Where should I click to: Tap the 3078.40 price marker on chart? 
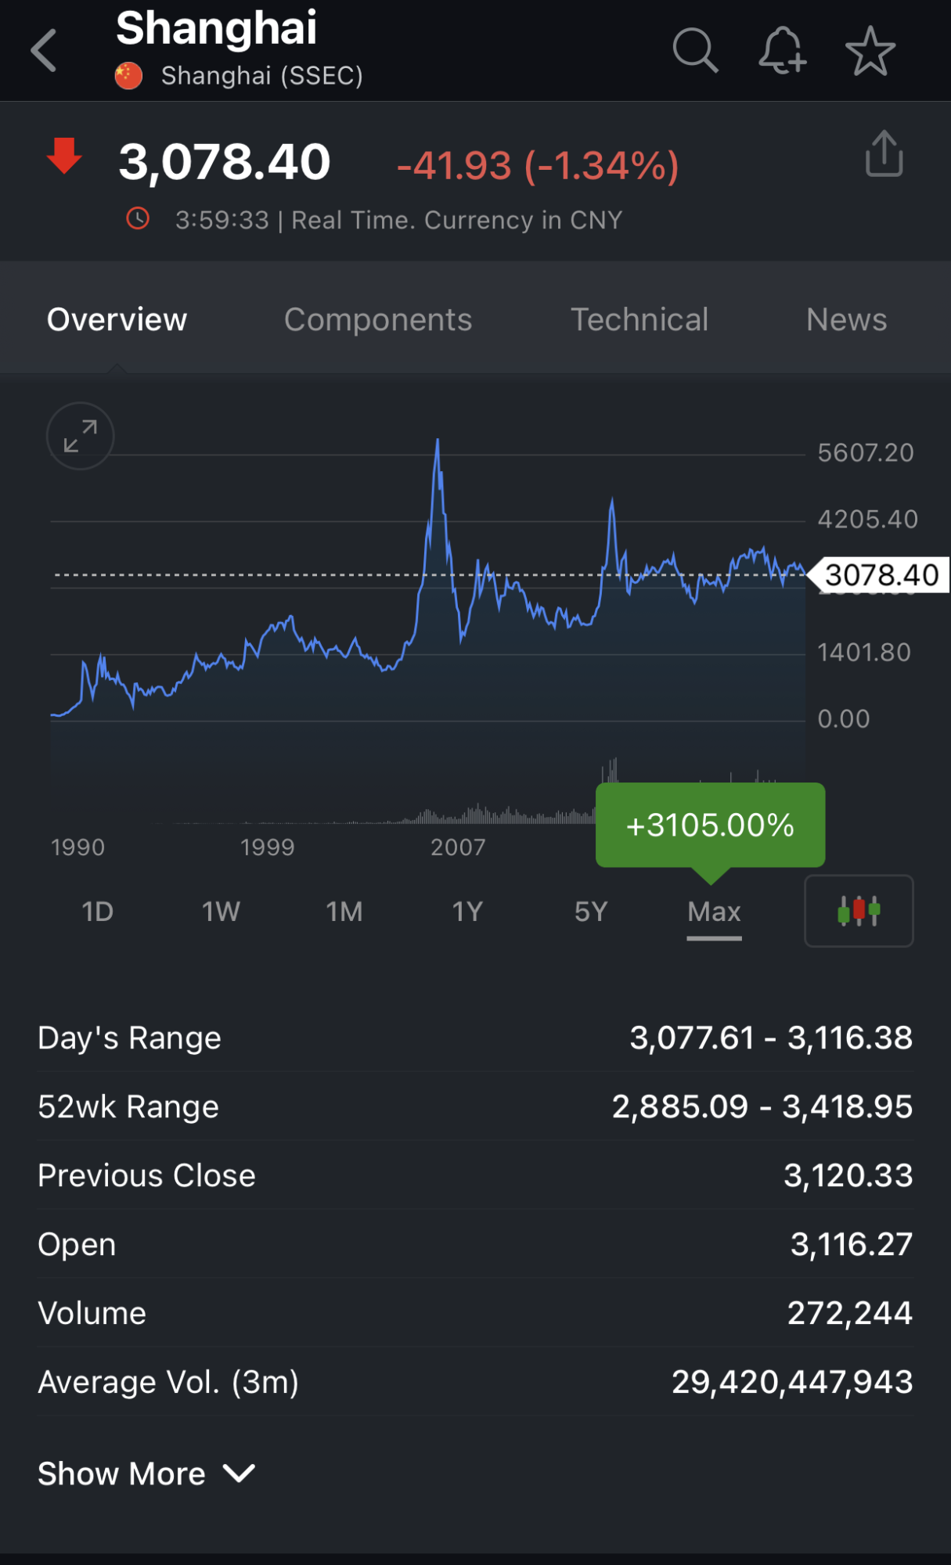(x=880, y=575)
